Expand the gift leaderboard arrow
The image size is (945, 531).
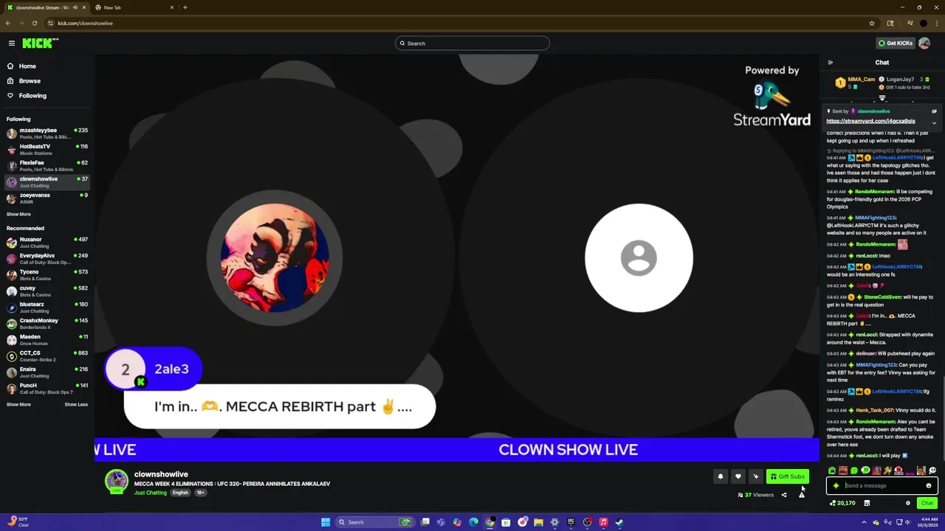pos(882,97)
